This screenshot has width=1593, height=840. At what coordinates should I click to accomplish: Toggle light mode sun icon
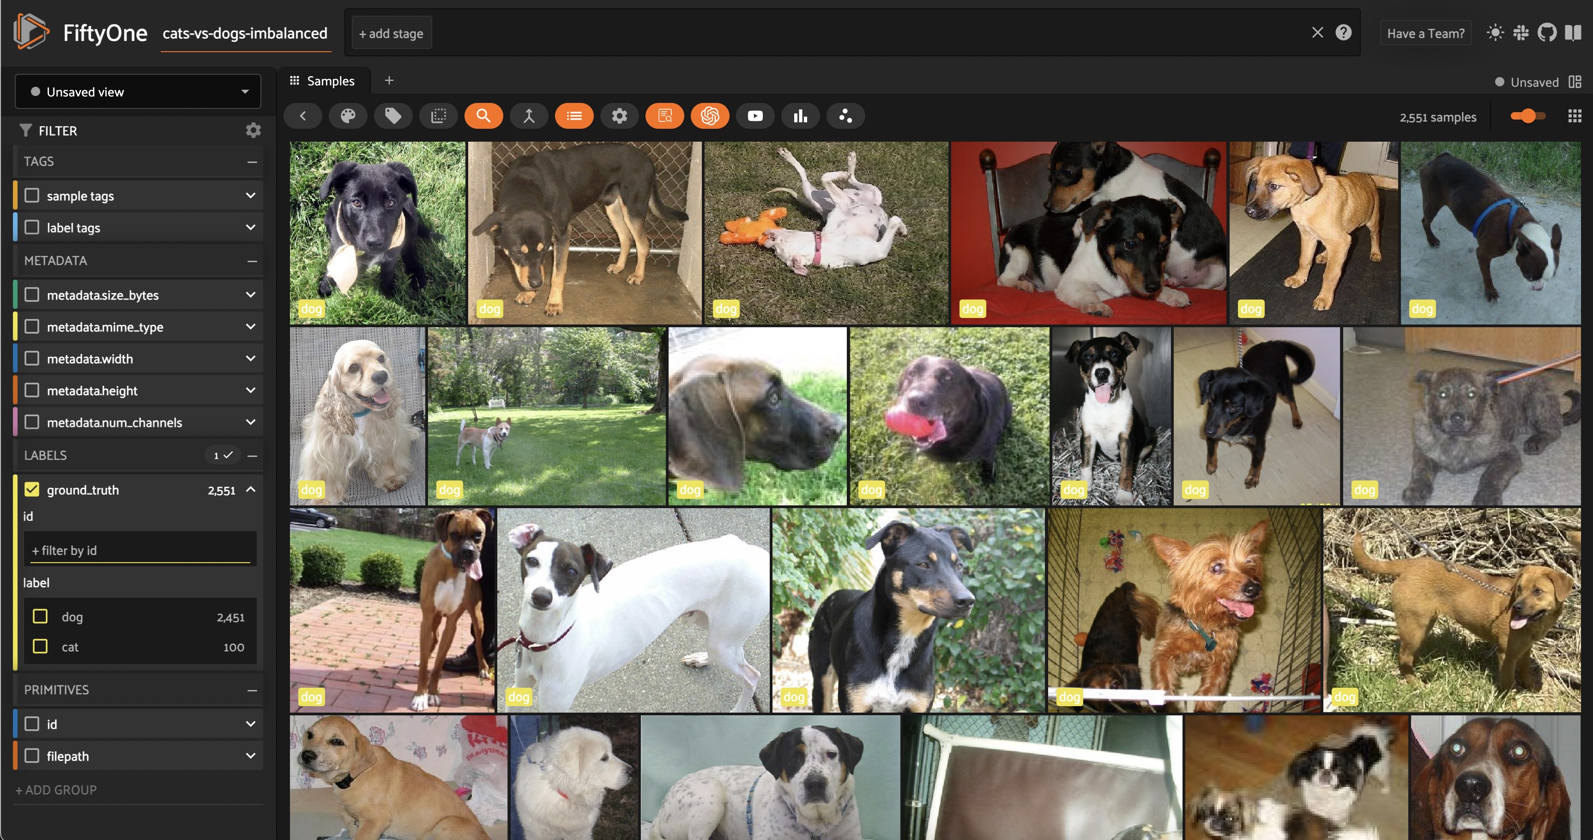(x=1495, y=33)
